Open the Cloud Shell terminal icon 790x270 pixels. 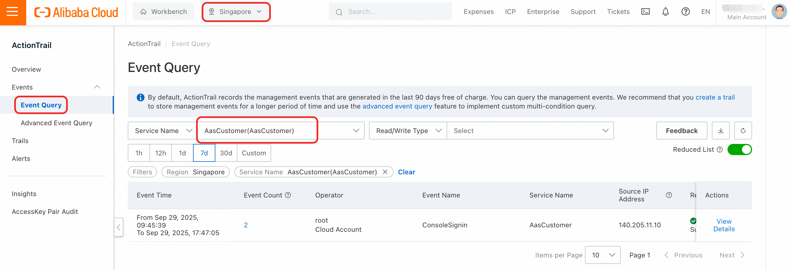pos(645,12)
